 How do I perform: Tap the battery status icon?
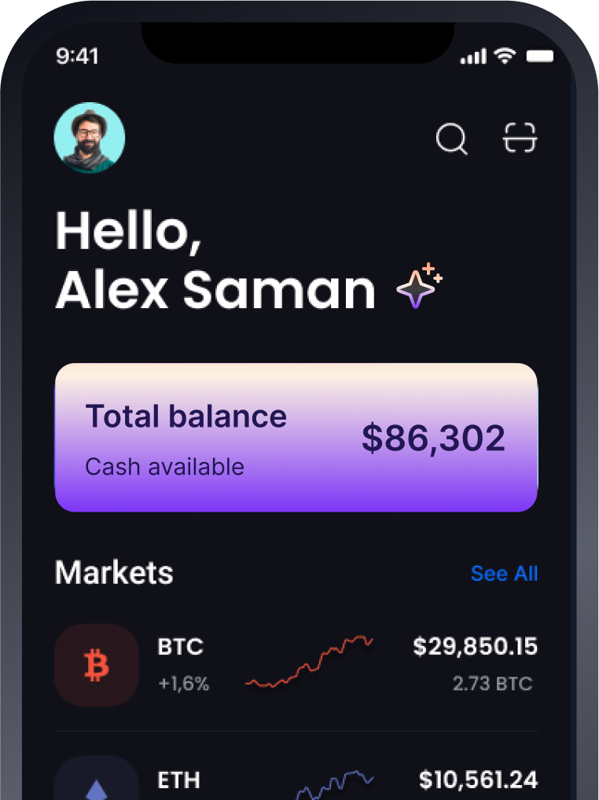pyautogui.click(x=540, y=57)
